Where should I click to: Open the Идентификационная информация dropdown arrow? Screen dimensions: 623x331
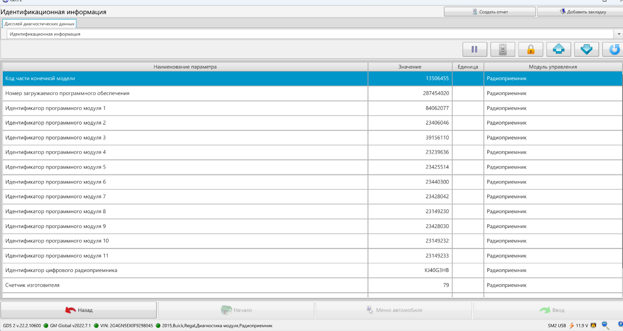pyautogui.click(x=618, y=34)
